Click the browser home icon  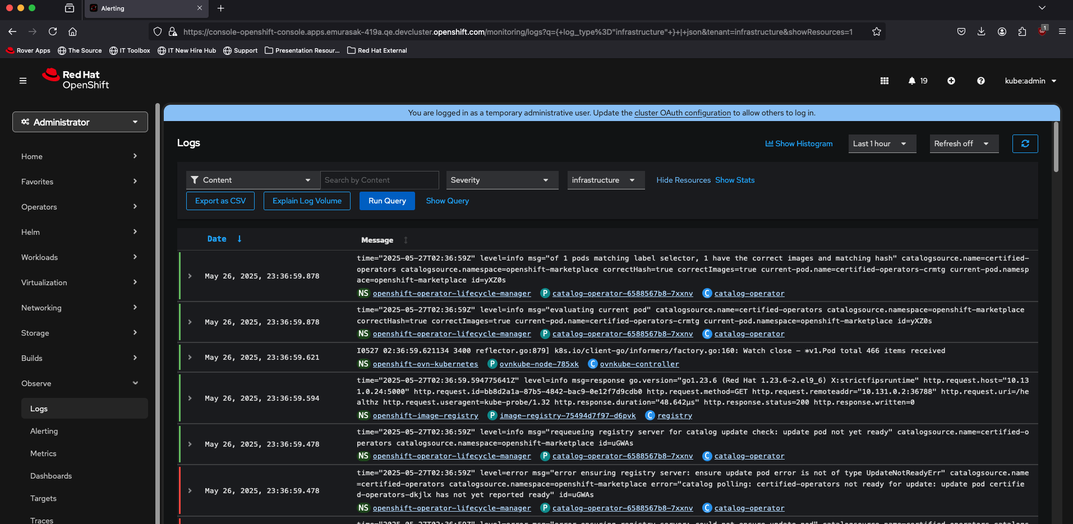coord(73,32)
